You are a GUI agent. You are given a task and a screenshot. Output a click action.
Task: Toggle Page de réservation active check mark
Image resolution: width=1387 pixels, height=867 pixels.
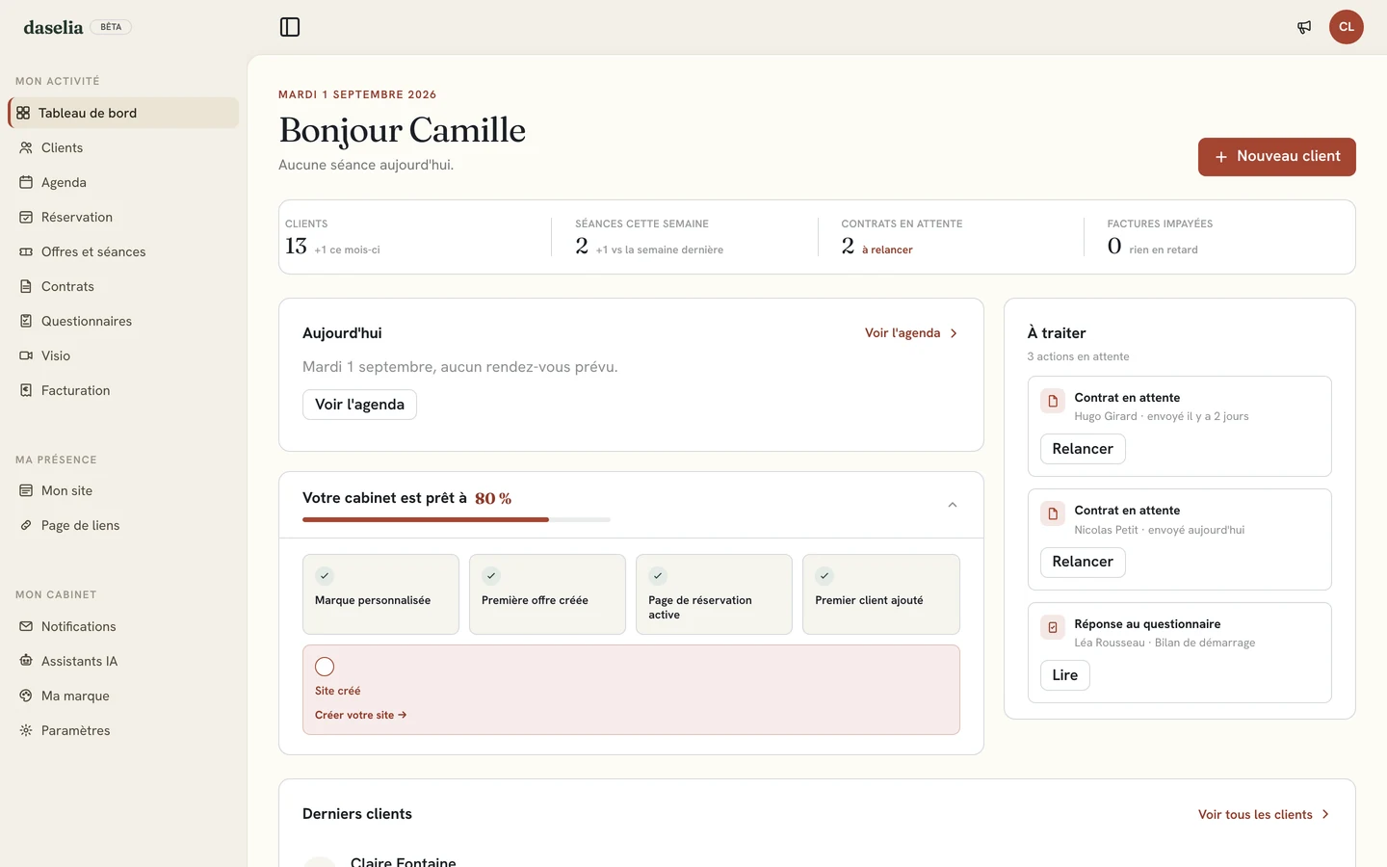point(658,576)
